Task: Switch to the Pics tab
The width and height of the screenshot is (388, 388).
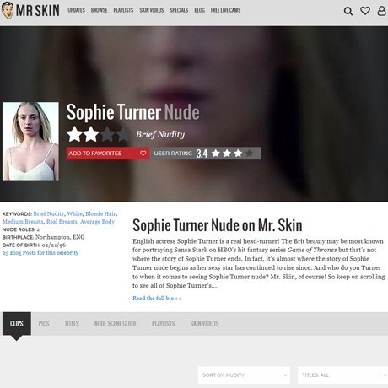Action: 44,324
